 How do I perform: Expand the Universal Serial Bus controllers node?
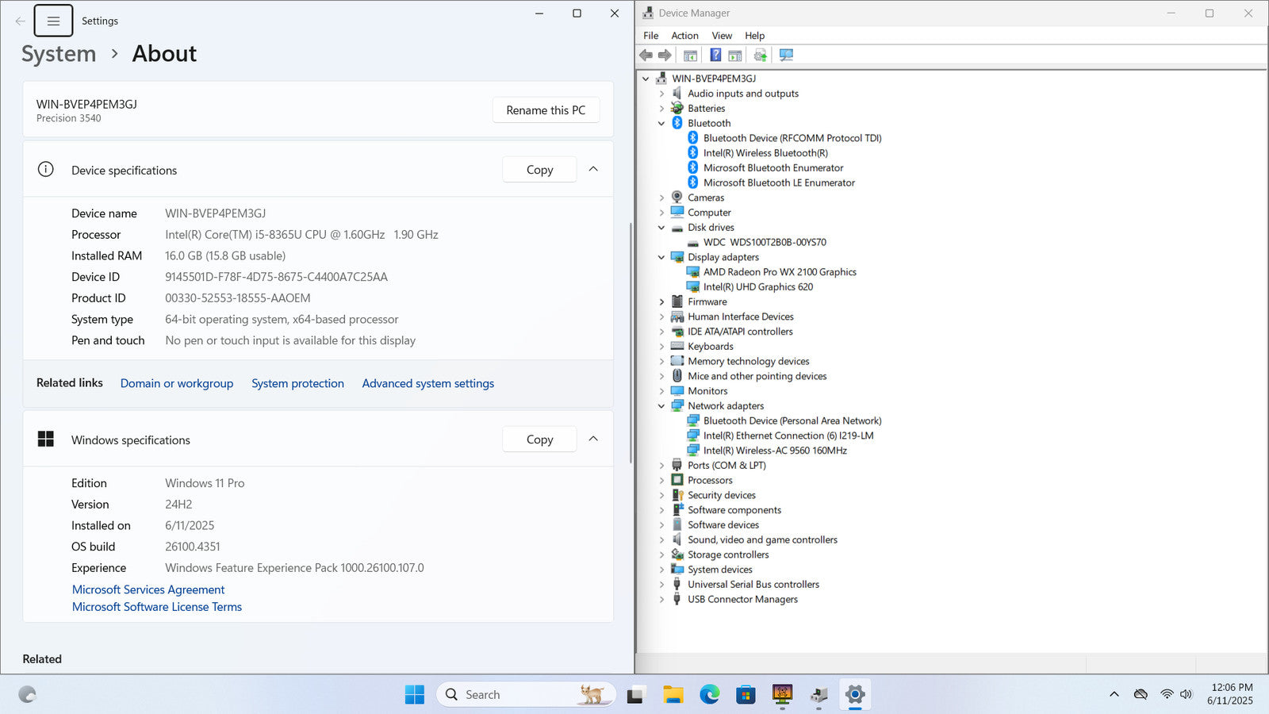click(661, 585)
